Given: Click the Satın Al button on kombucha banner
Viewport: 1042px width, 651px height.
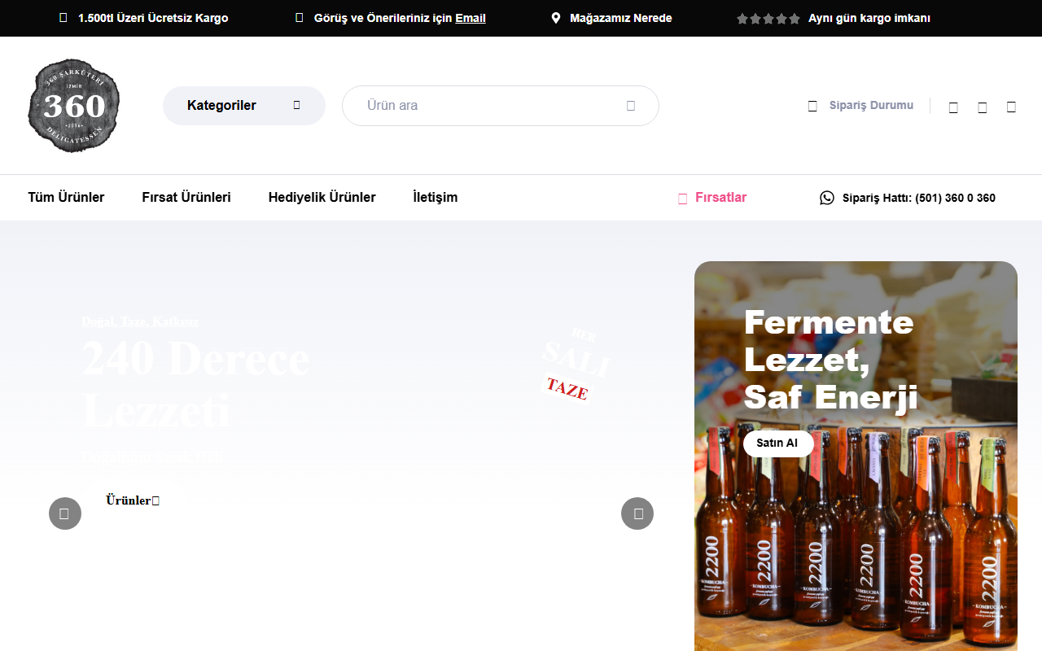Looking at the screenshot, I should (x=778, y=443).
